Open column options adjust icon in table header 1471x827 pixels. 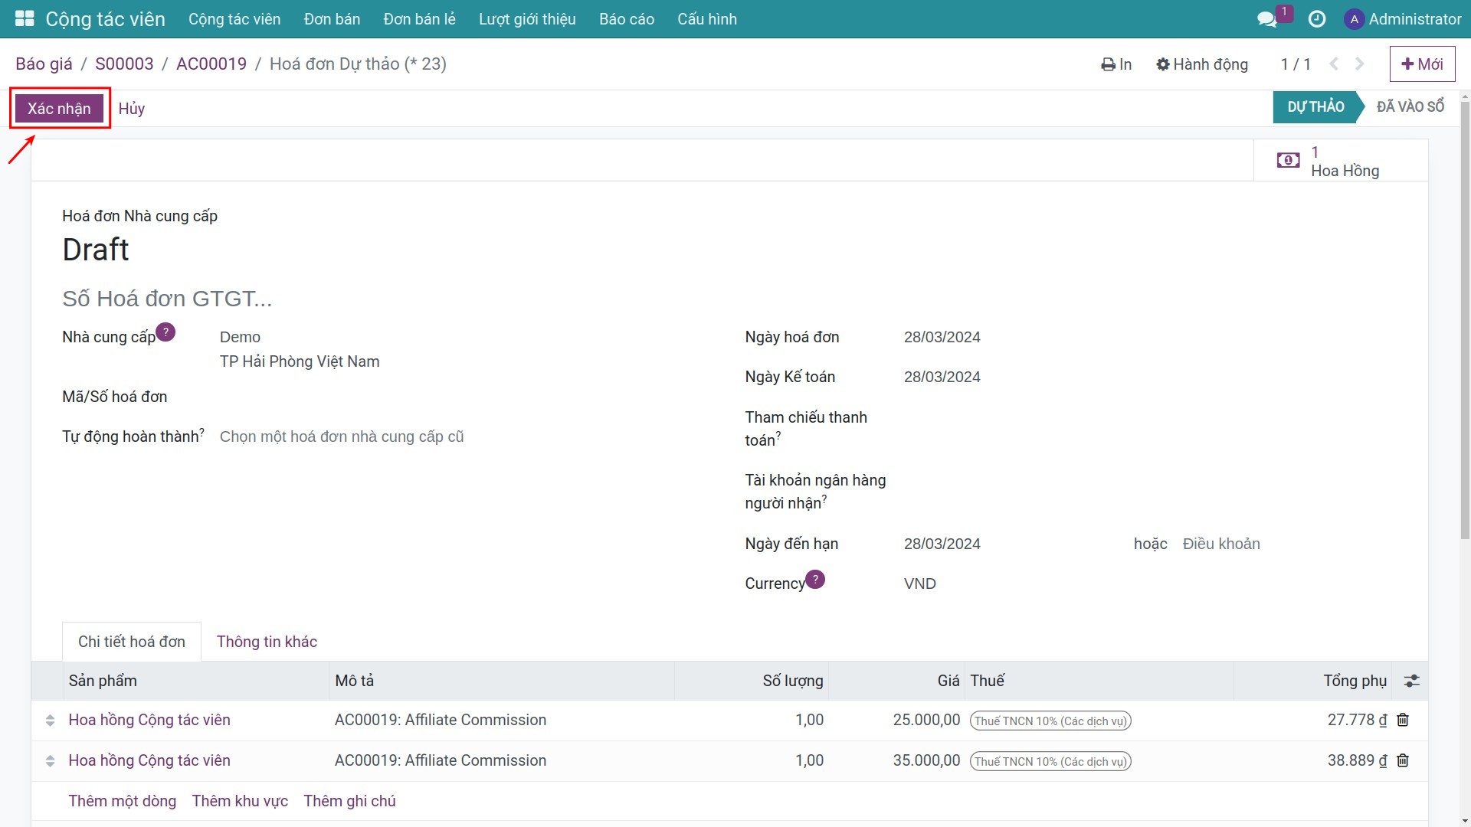click(x=1411, y=681)
